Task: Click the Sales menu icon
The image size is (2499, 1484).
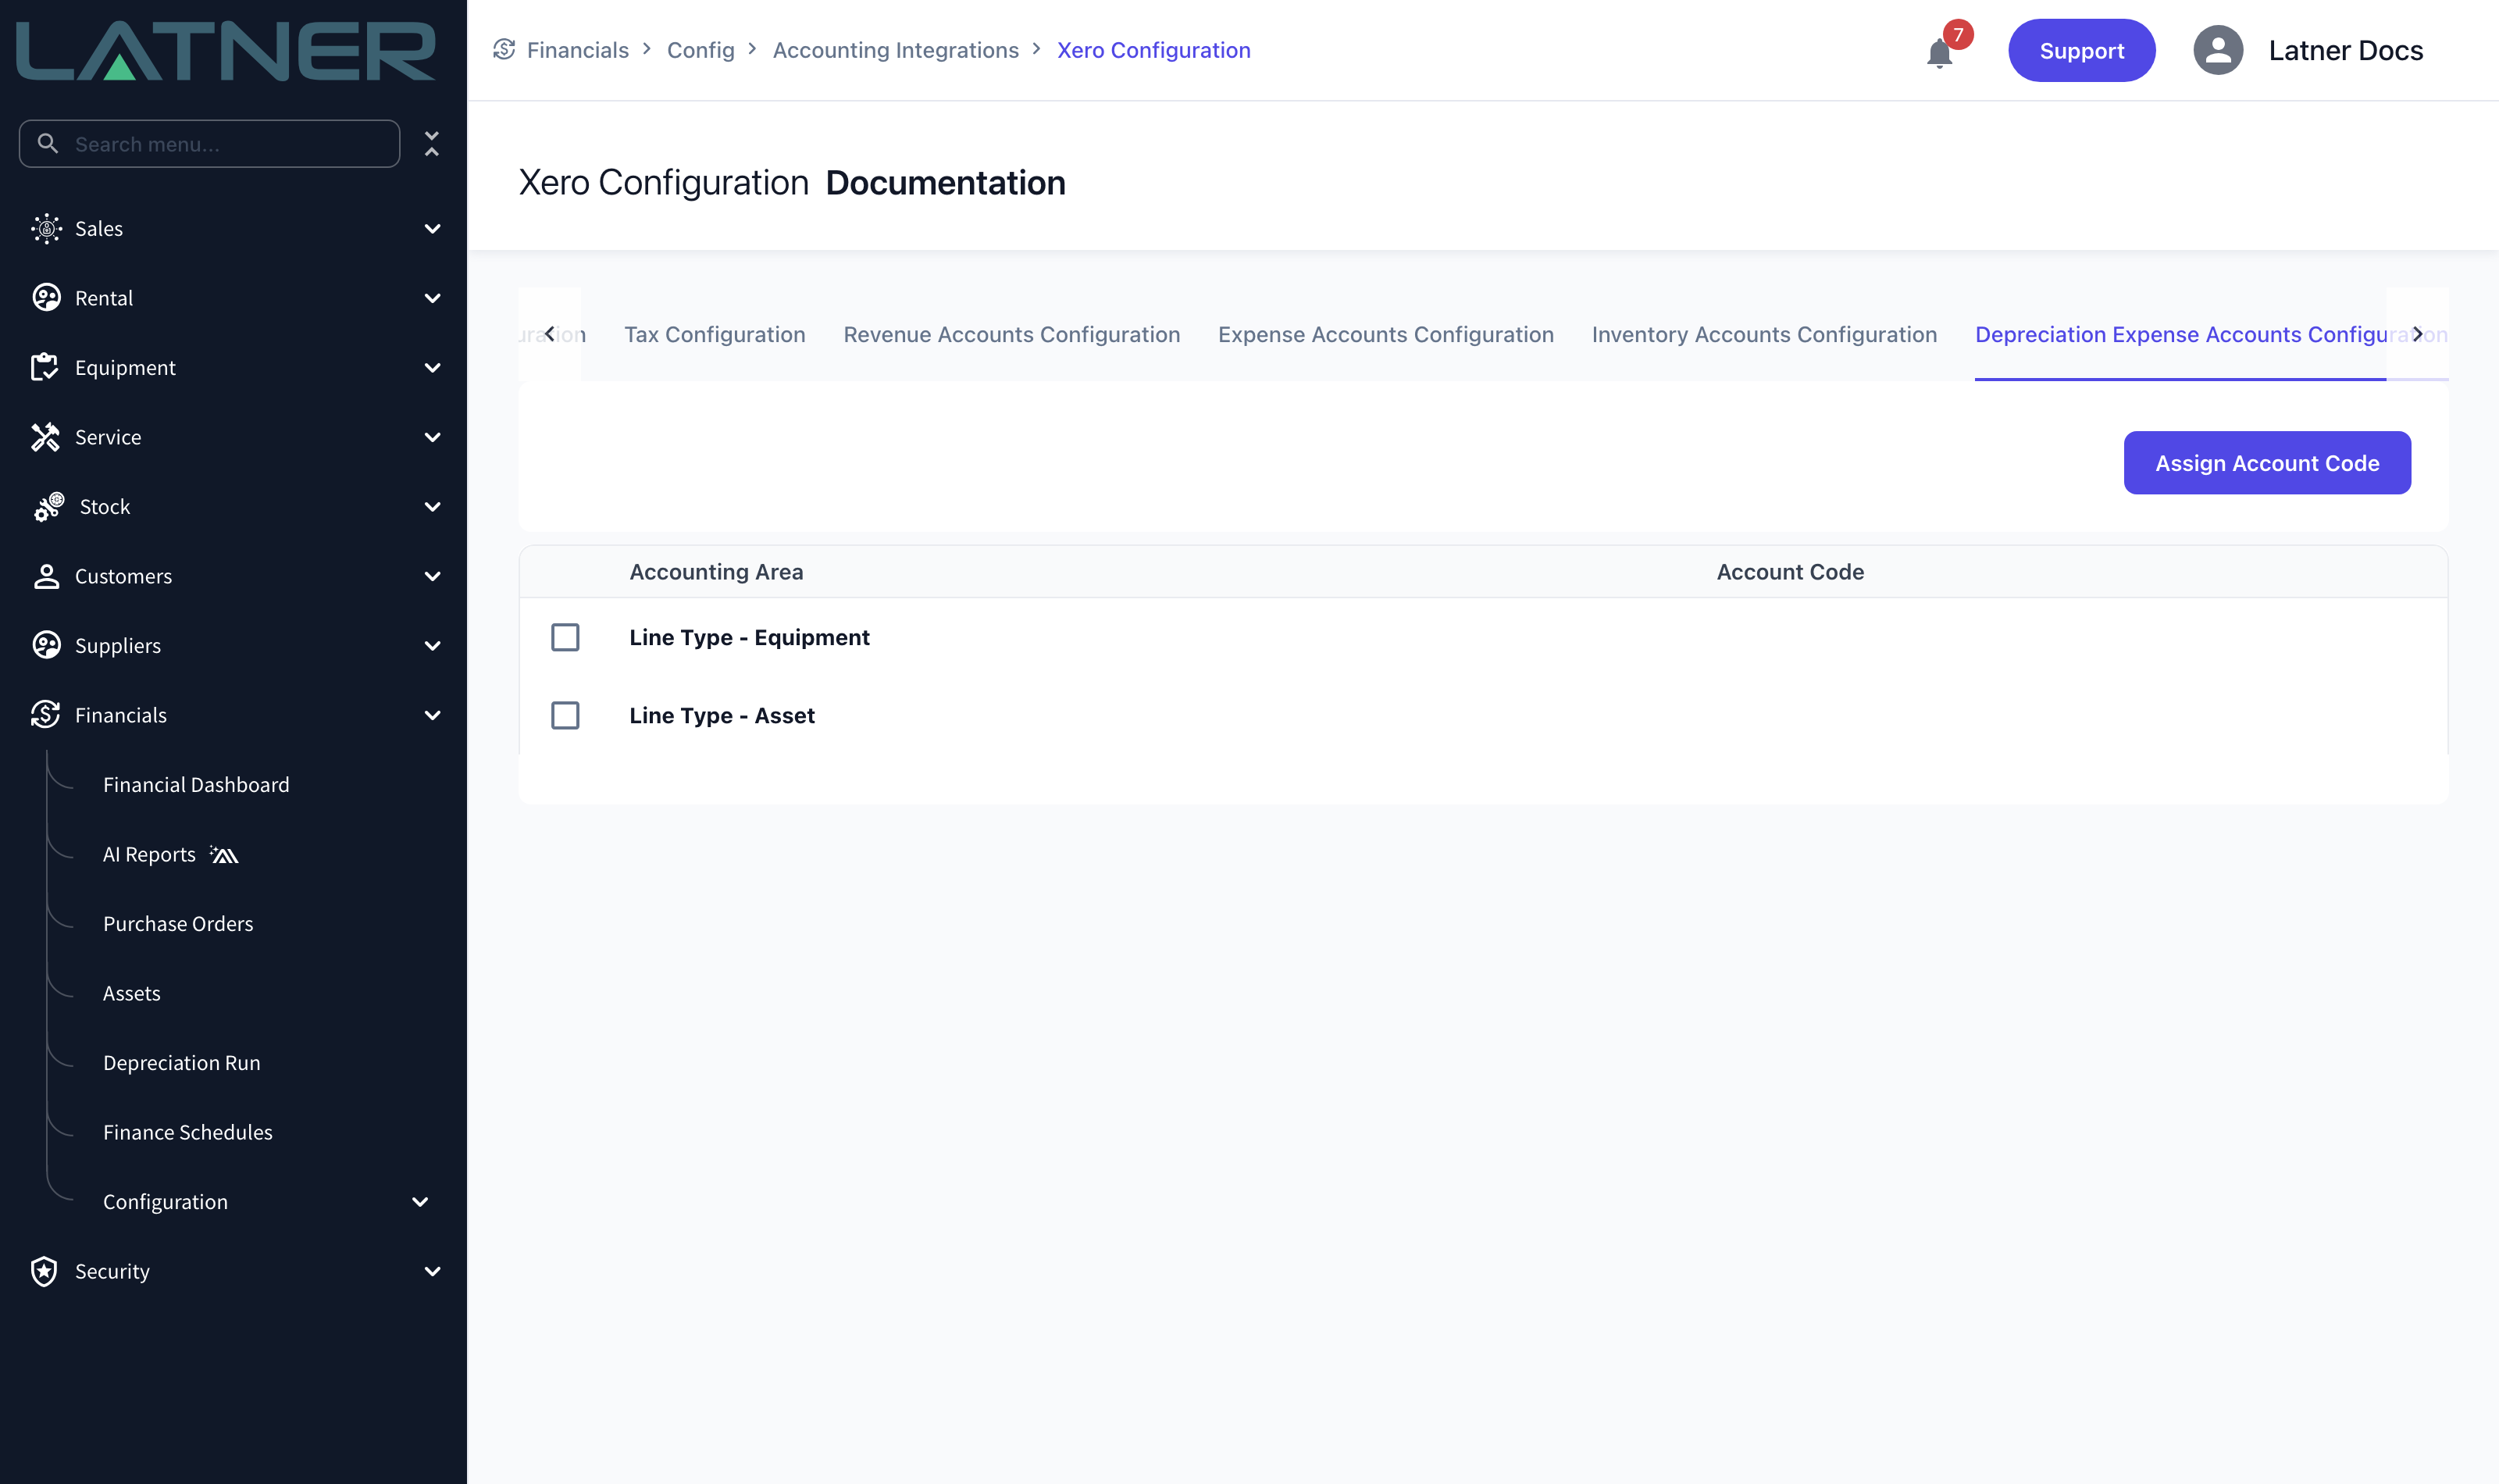Action: click(46, 229)
